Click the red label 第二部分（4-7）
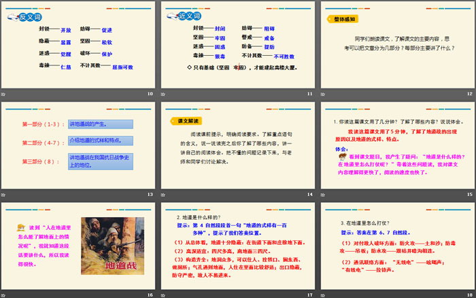This screenshot has height=298, width=476. 43,143
